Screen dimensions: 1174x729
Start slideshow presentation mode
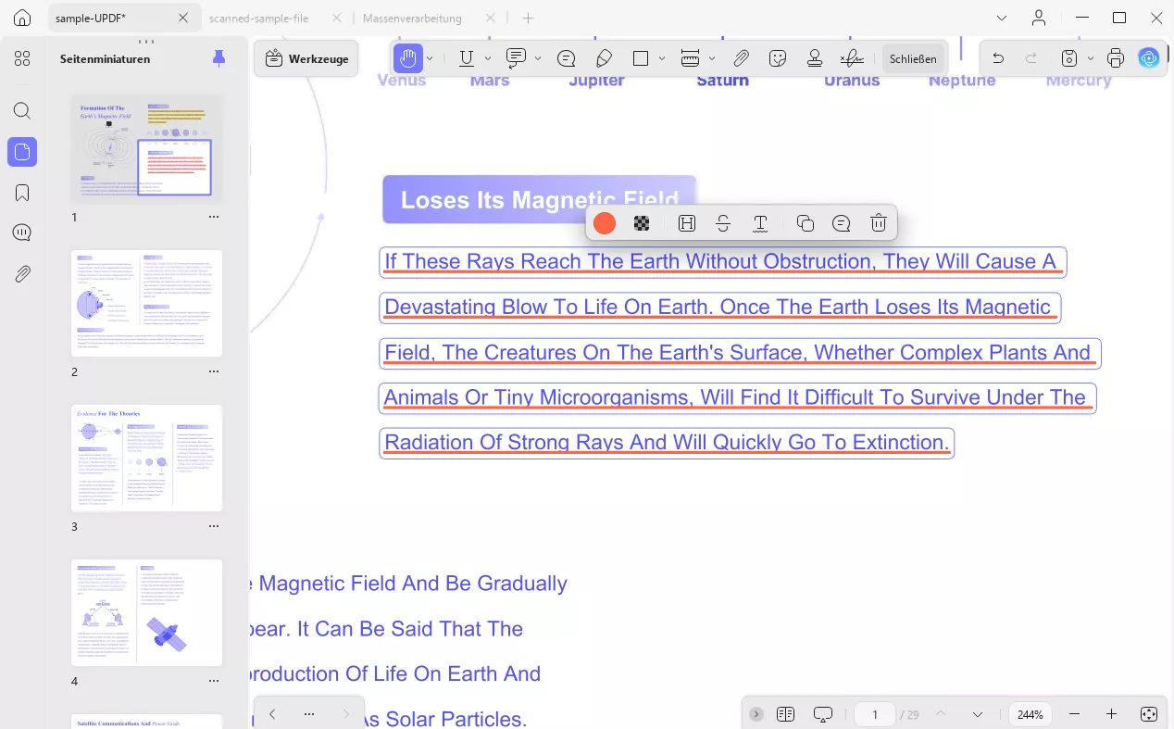point(823,714)
